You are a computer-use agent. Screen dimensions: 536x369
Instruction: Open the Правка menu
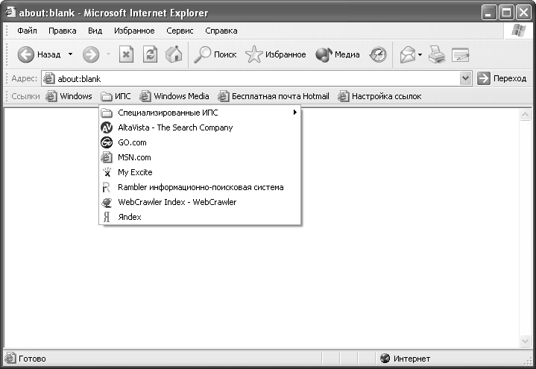pos(62,31)
